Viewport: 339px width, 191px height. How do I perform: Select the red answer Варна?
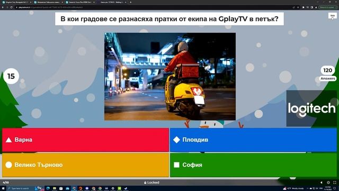[x=85, y=140]
